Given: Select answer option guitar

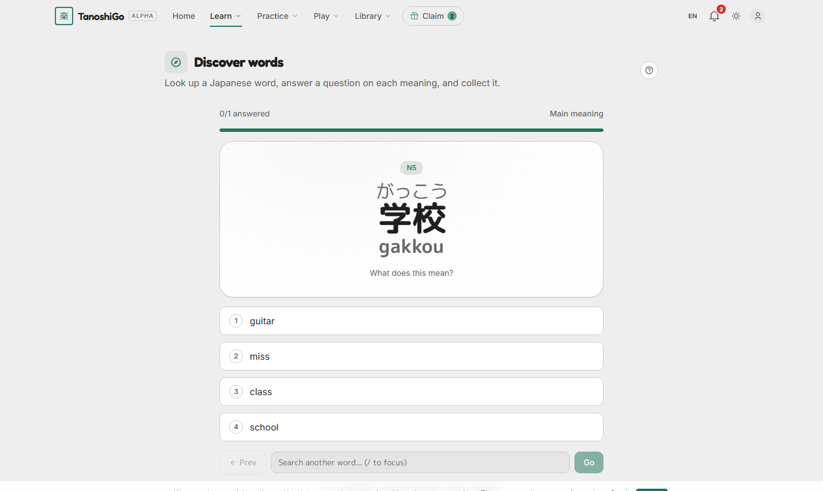Looking at the screenshot, I should (411, 321).
